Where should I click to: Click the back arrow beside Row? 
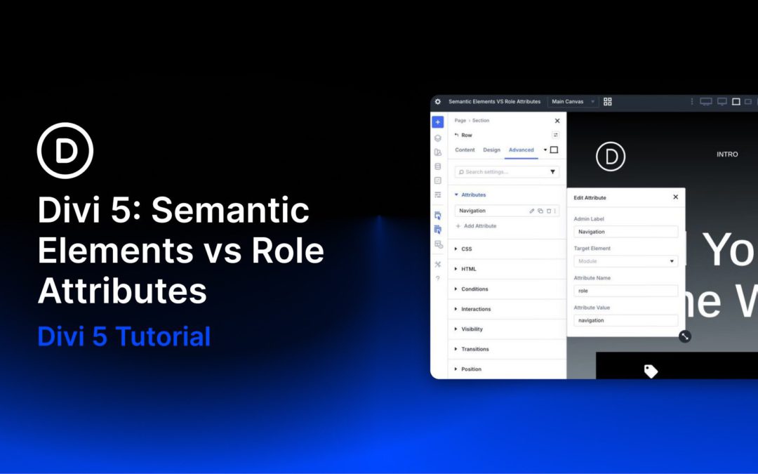[456, 135]
